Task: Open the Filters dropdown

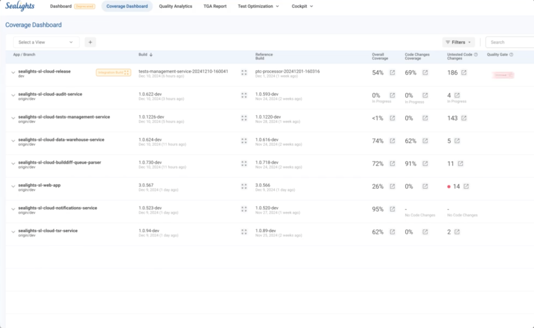Action: (x=458, y=42)
